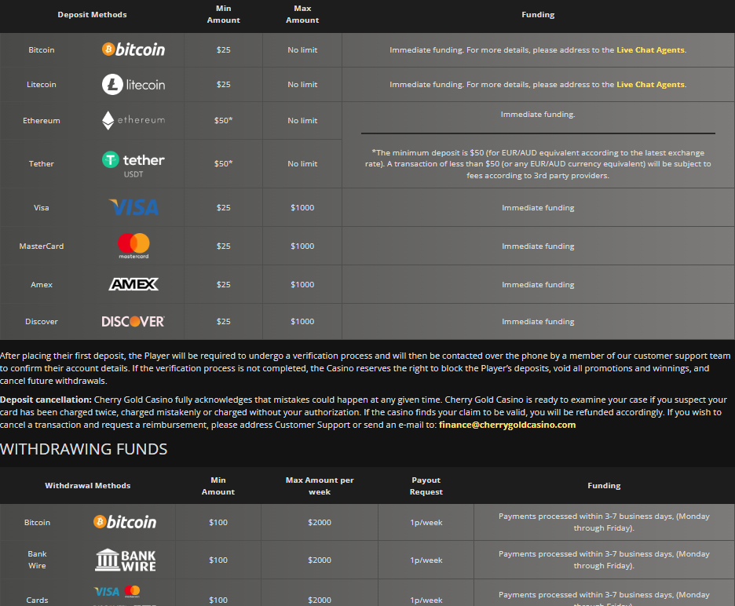Select '1p/week' in the Bank Wire row
735x606 pixels.
426,560
